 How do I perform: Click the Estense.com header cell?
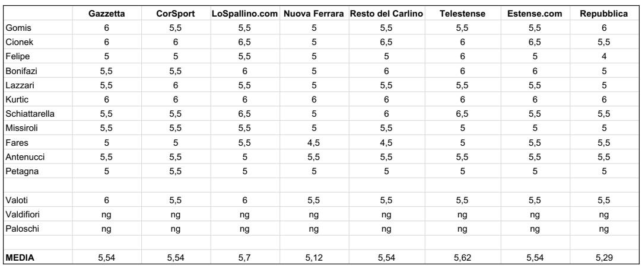pyautogui.click(x=535, y=14)
